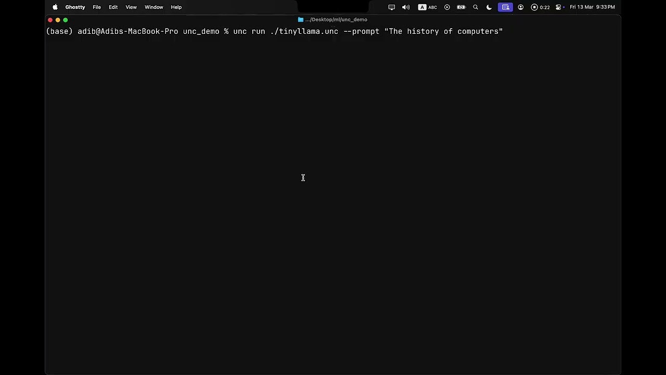Click the date and time Fri 13 Mar
666x375 pixels.
(592, 7)
